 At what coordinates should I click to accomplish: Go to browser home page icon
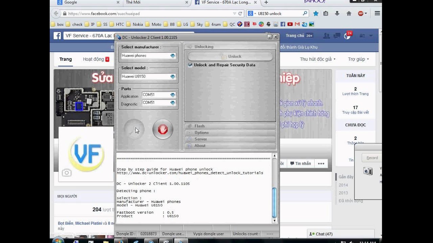349,13
